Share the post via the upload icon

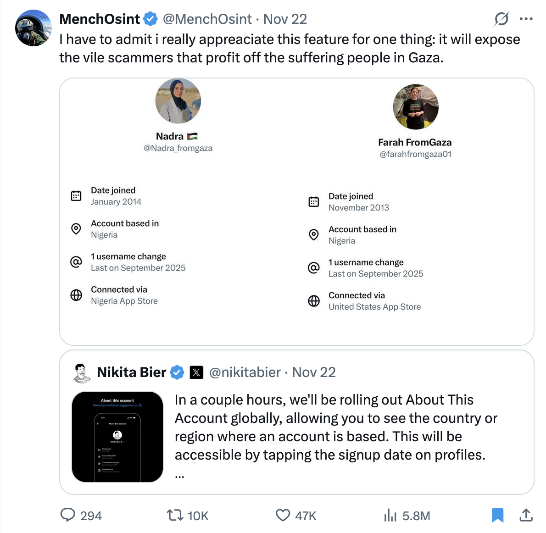pos(526,516)
